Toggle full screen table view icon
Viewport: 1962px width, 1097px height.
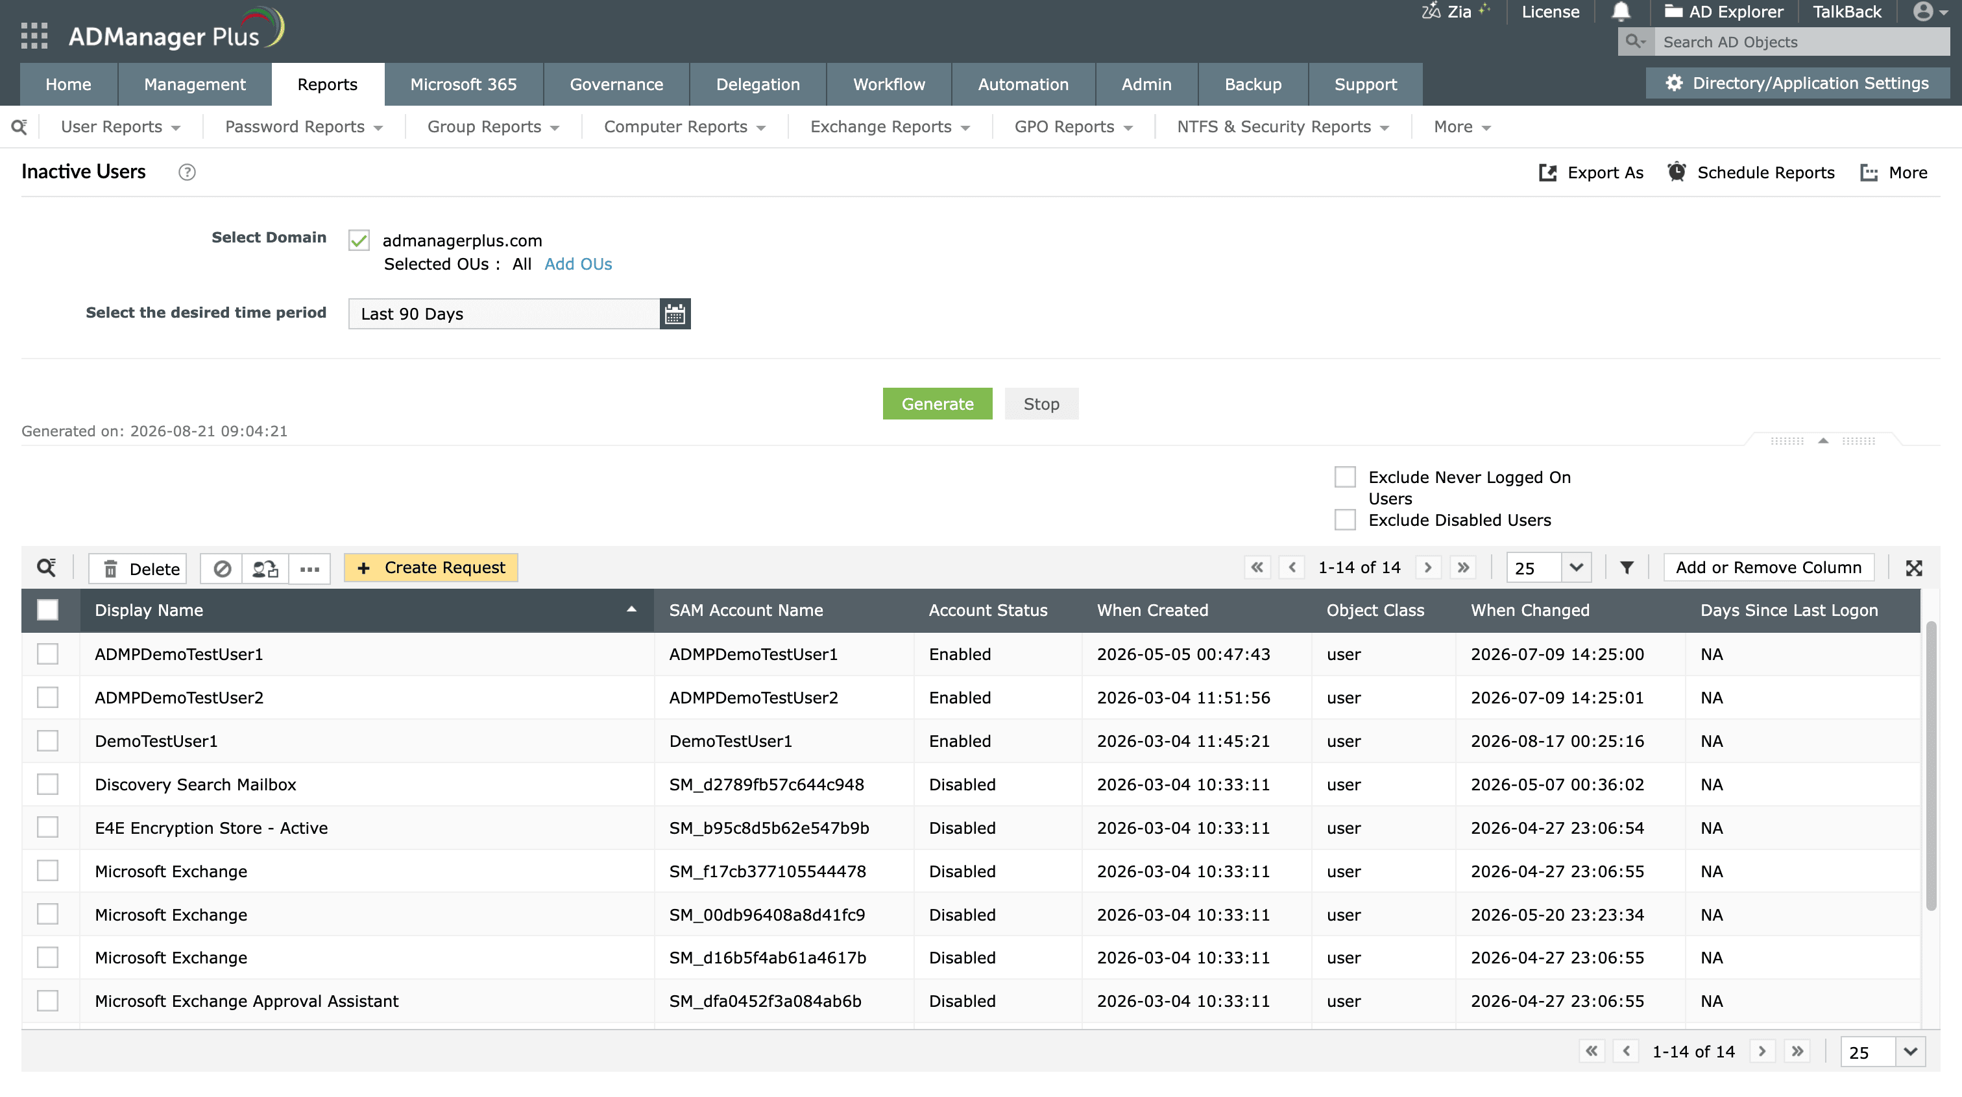1914,568
